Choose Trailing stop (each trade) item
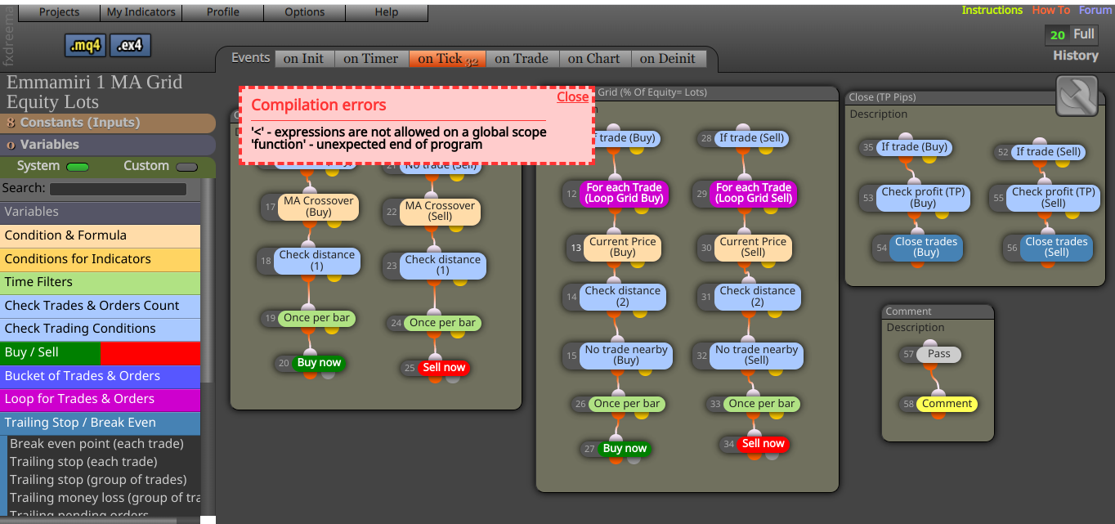The width and height of the screenshot is (1115, 524). [83, 462]
